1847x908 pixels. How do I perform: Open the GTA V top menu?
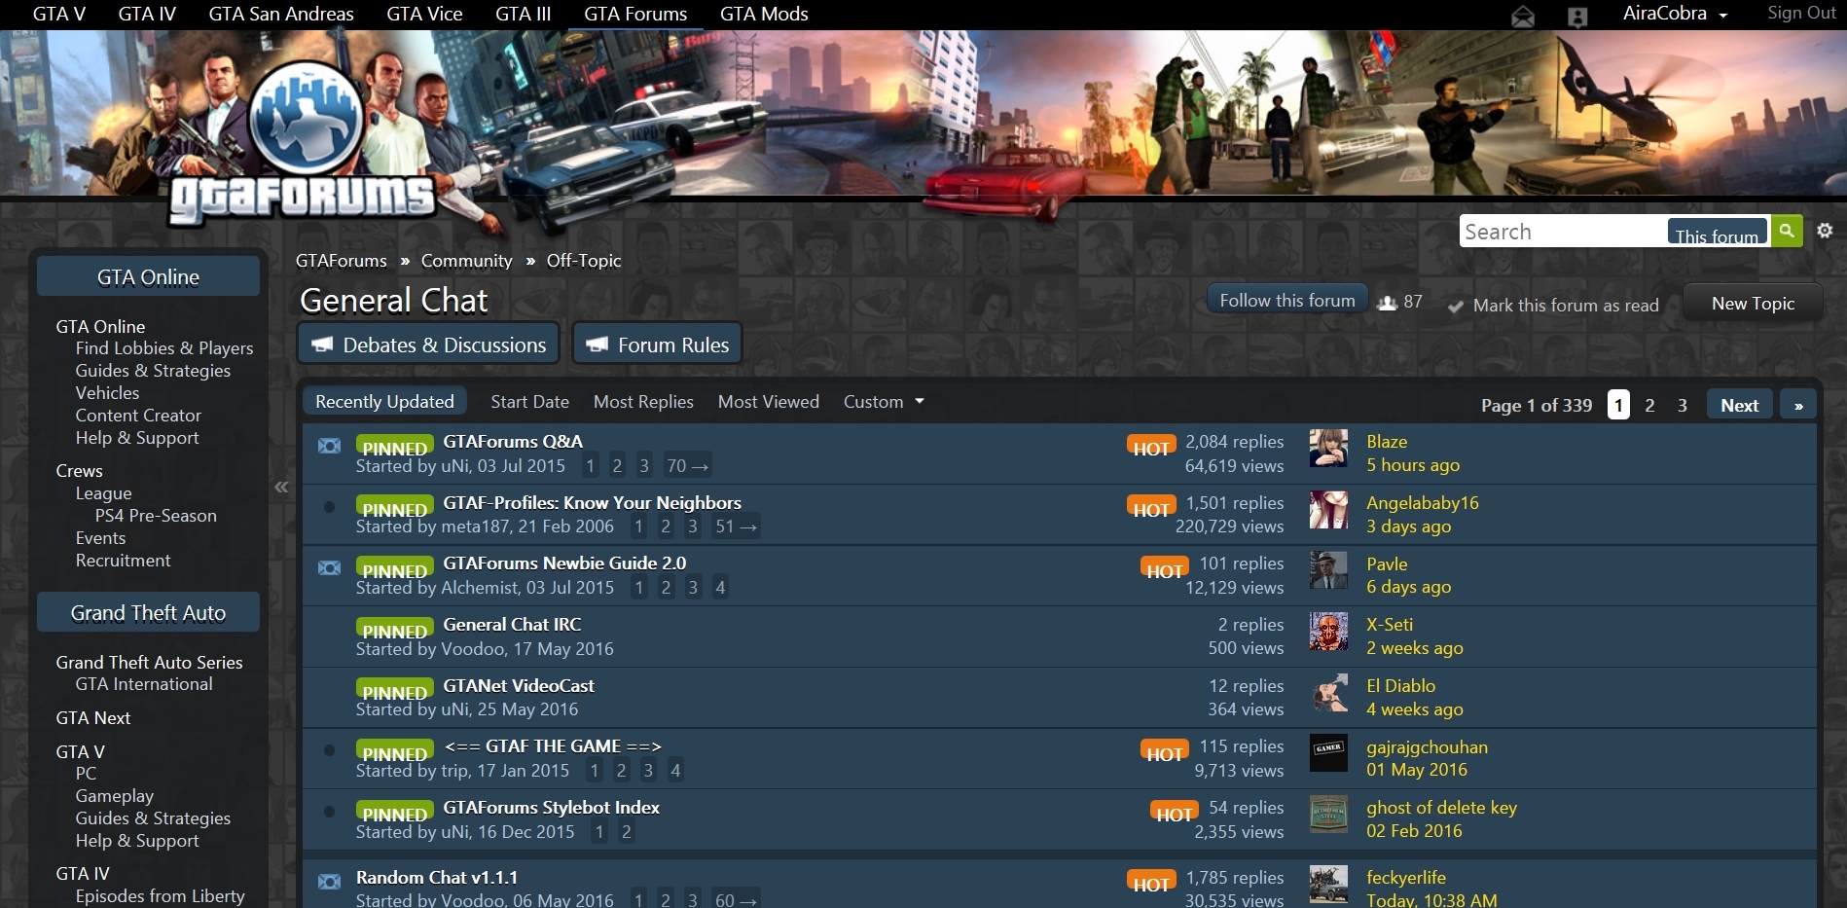point(59,14)
